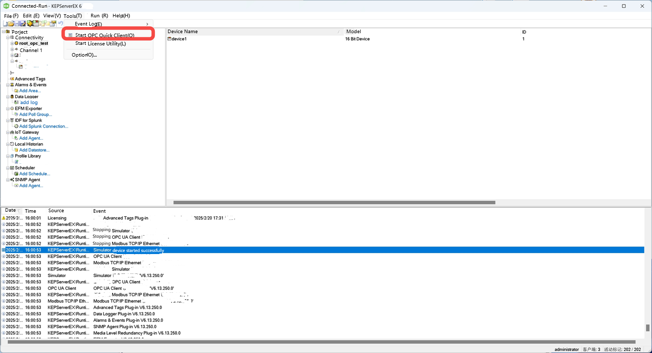The image size is (652, 353).
Task: Click the Local Historian clock icon
Action: pos(12,144)
